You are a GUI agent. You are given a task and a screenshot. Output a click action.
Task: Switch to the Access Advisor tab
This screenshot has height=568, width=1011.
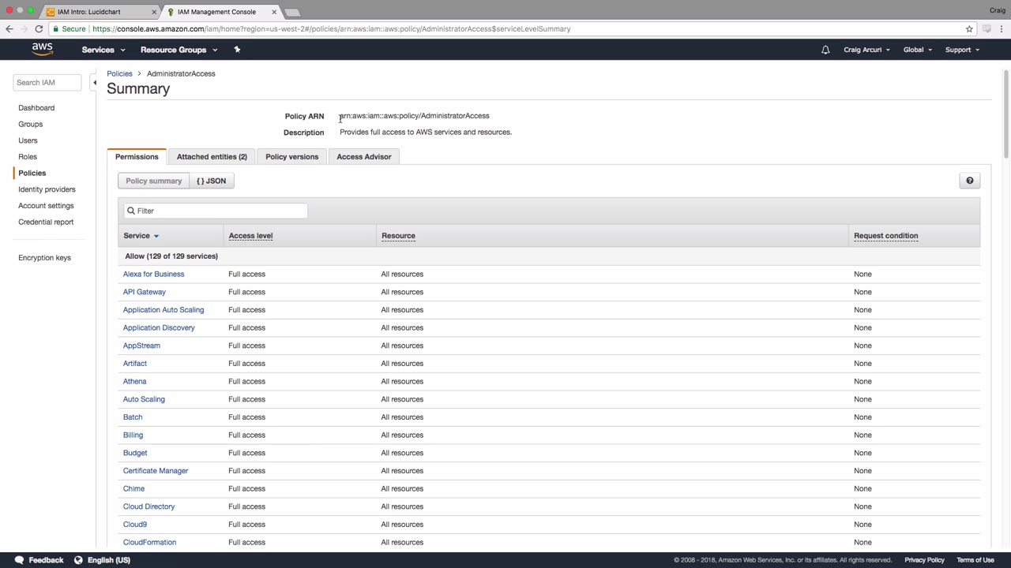[364, 156]
